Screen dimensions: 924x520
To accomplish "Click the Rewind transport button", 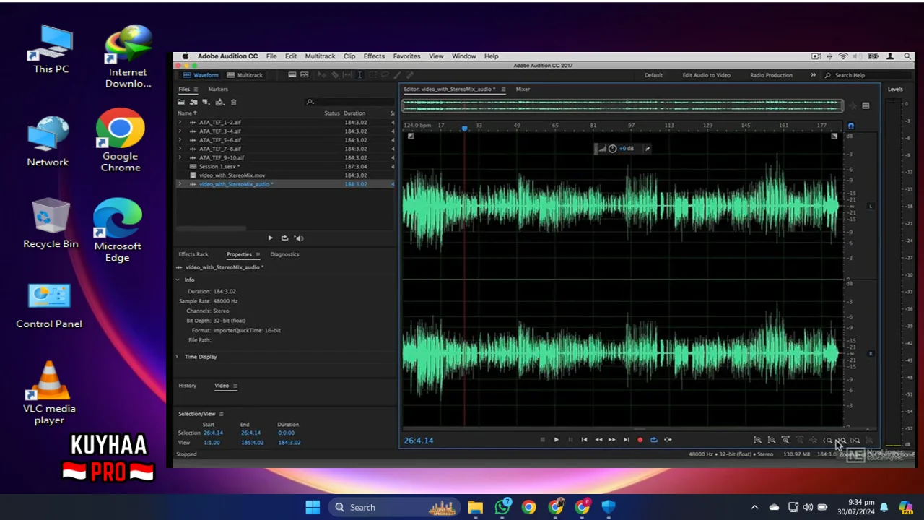I will click(598, 440).
